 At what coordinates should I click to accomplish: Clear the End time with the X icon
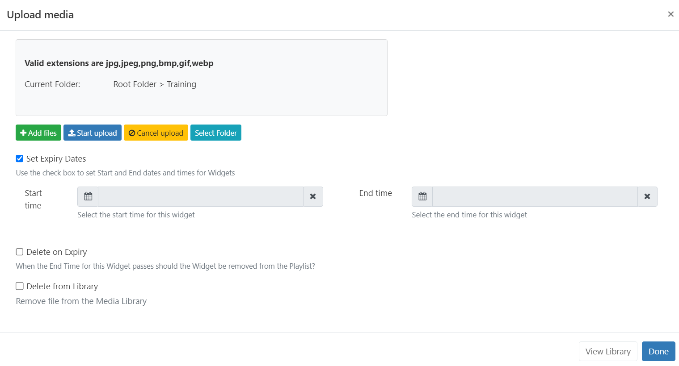647,196
